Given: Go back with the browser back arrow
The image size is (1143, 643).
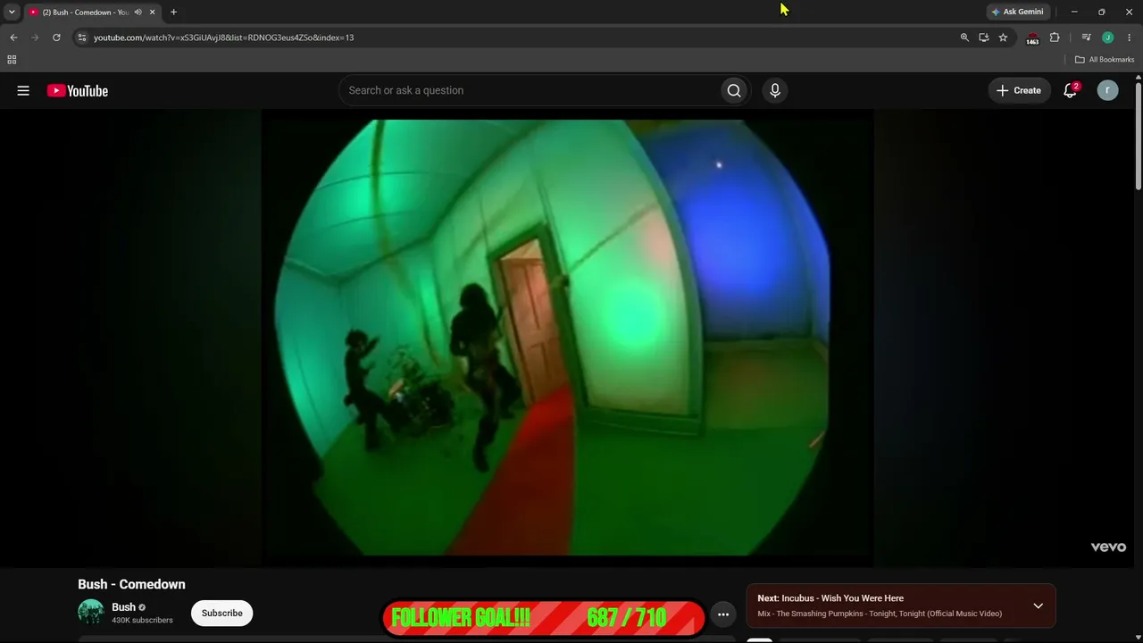Looking at the screenshot, I should (x=13, y=38).
